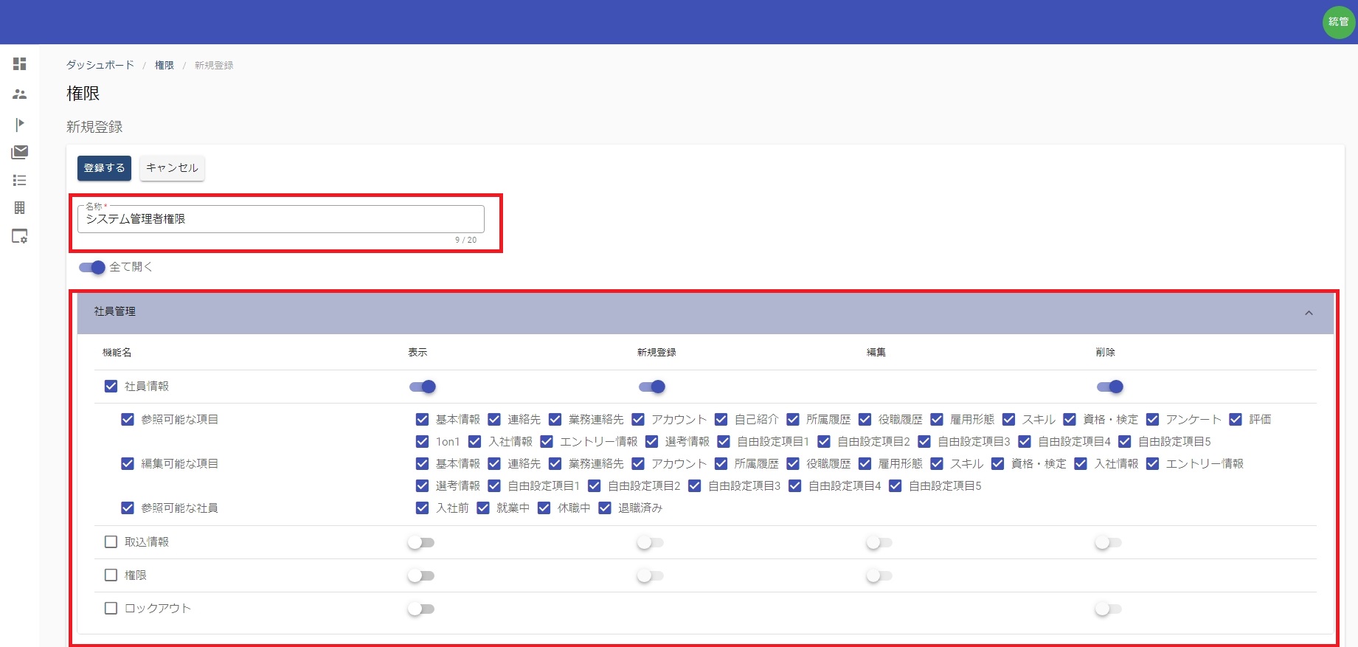Click the checklist icon in sidebar

pyautogui.click(x=20, y=180)
